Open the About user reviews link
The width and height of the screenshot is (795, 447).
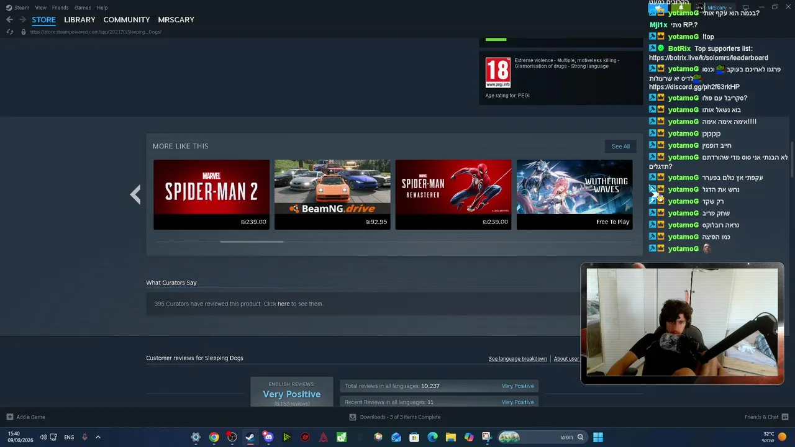point(566,359)
